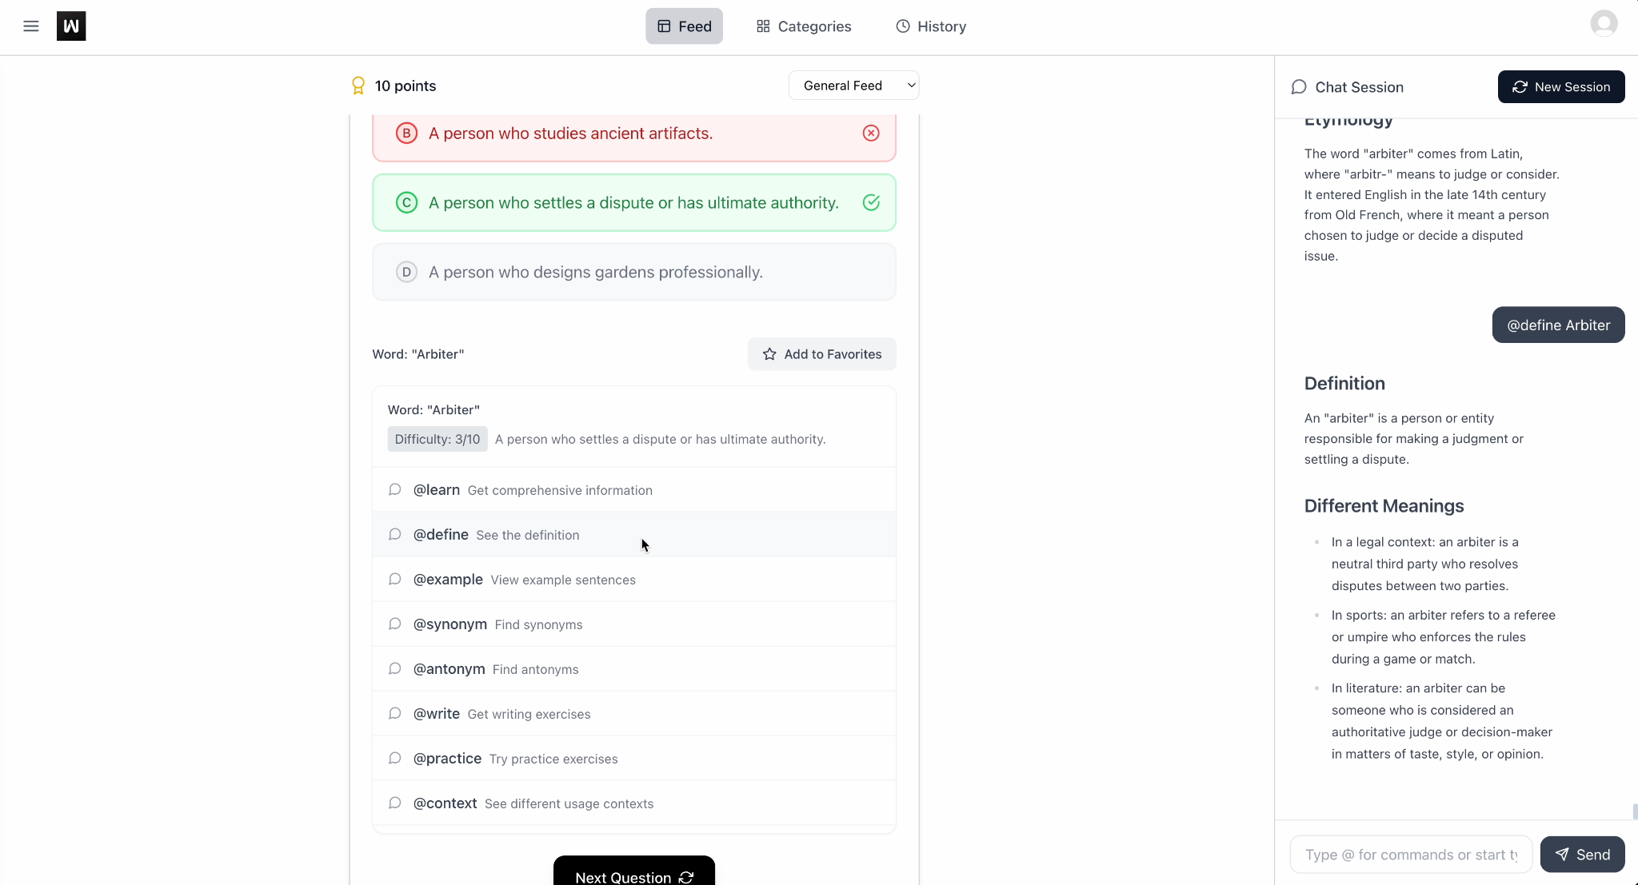Focus the chat command input field
The image size is (1638, 885).
1411,855
